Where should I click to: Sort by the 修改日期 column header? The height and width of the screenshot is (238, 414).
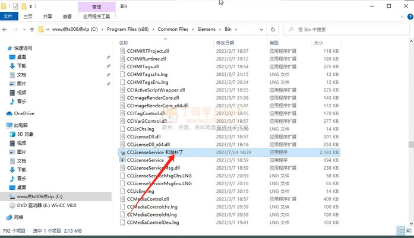point(225,43)
